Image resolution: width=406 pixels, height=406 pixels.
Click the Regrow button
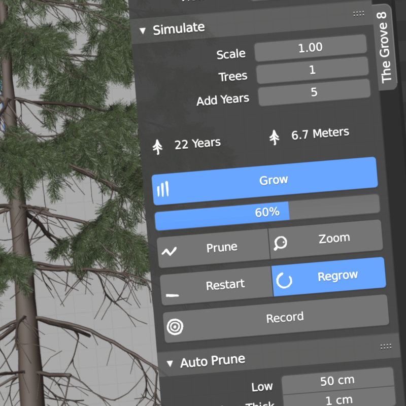pyautogui.click(x=329, y=277)
